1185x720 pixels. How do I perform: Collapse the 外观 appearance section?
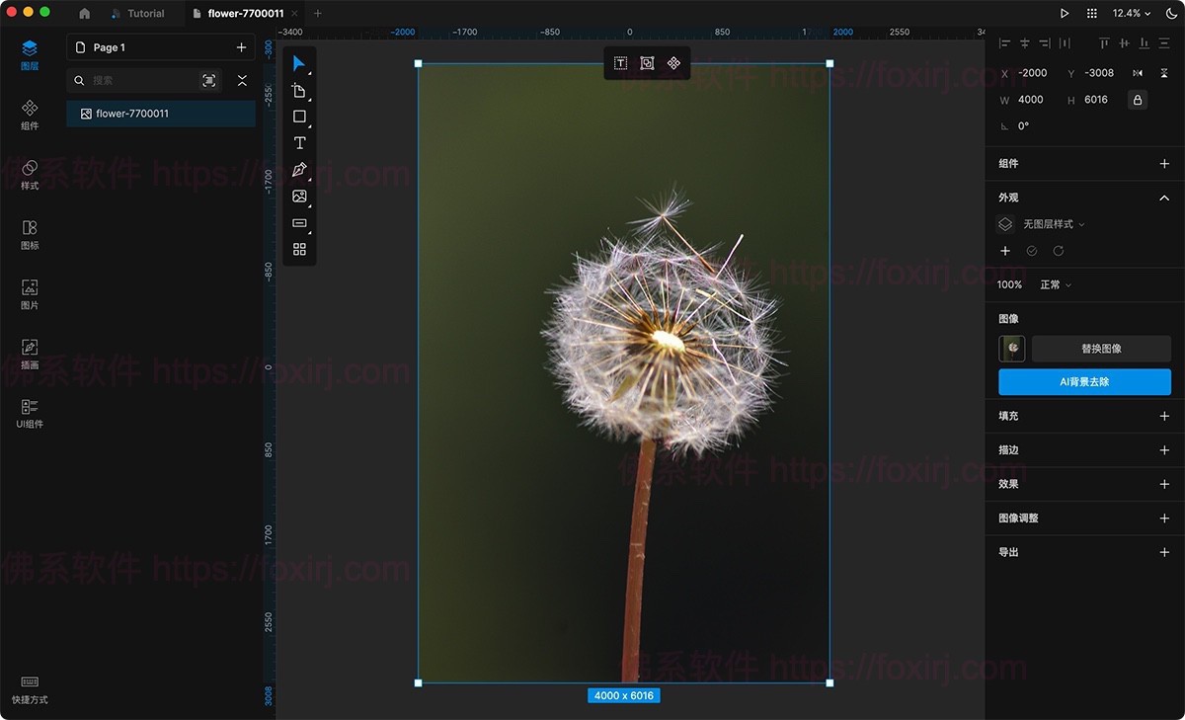[x=1164, y=198]
